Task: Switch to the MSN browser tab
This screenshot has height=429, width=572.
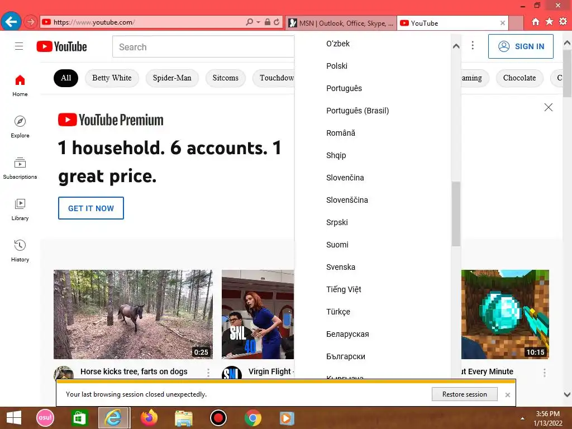Action: 341,23
